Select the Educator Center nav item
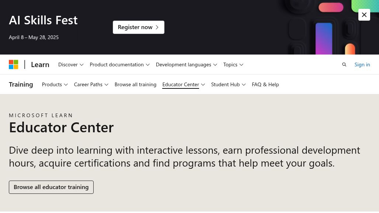 click(x=181, y=84)
